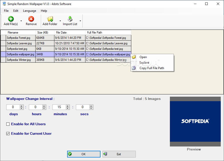The image size is (224, 161).
Task: Select the 'Softpedia Winter.jpg' filename
Action: coord(21,60)
